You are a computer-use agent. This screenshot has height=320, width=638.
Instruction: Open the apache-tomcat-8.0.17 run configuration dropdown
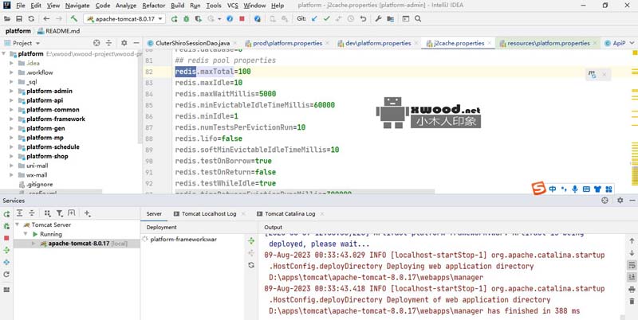coord(124,18)
